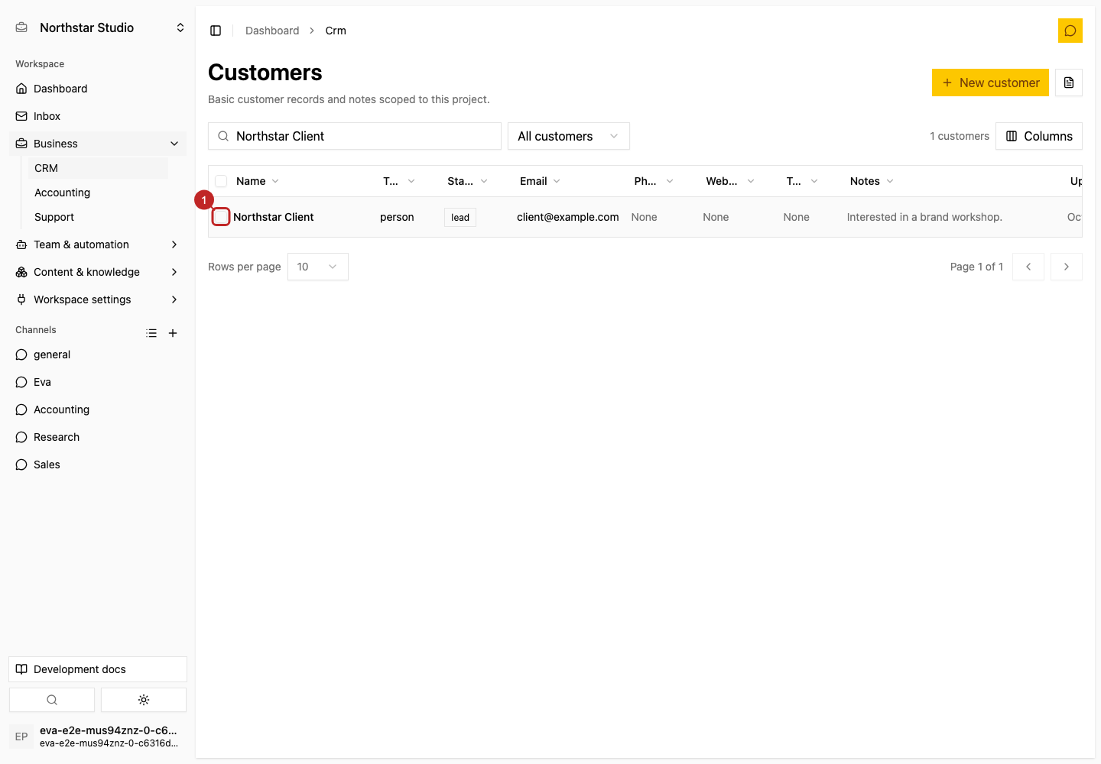This screenshot has height=764, width=1101.
Task: Open the Research channel
Action: [98, 437]
